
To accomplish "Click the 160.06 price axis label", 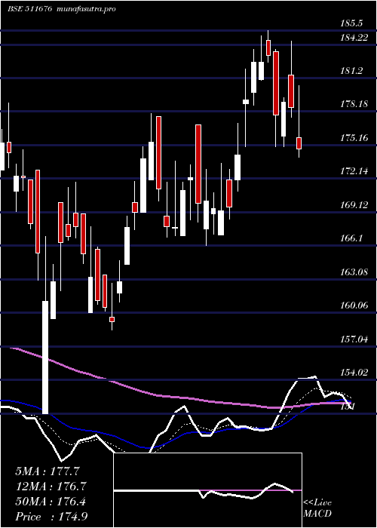I will click(x=354, y=305).
